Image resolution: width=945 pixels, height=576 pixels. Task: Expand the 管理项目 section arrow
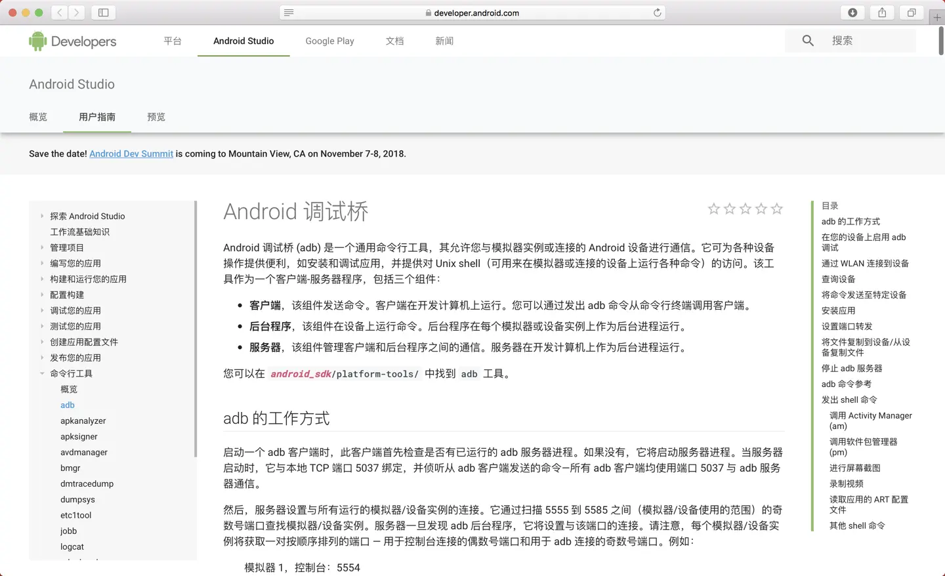42,247
